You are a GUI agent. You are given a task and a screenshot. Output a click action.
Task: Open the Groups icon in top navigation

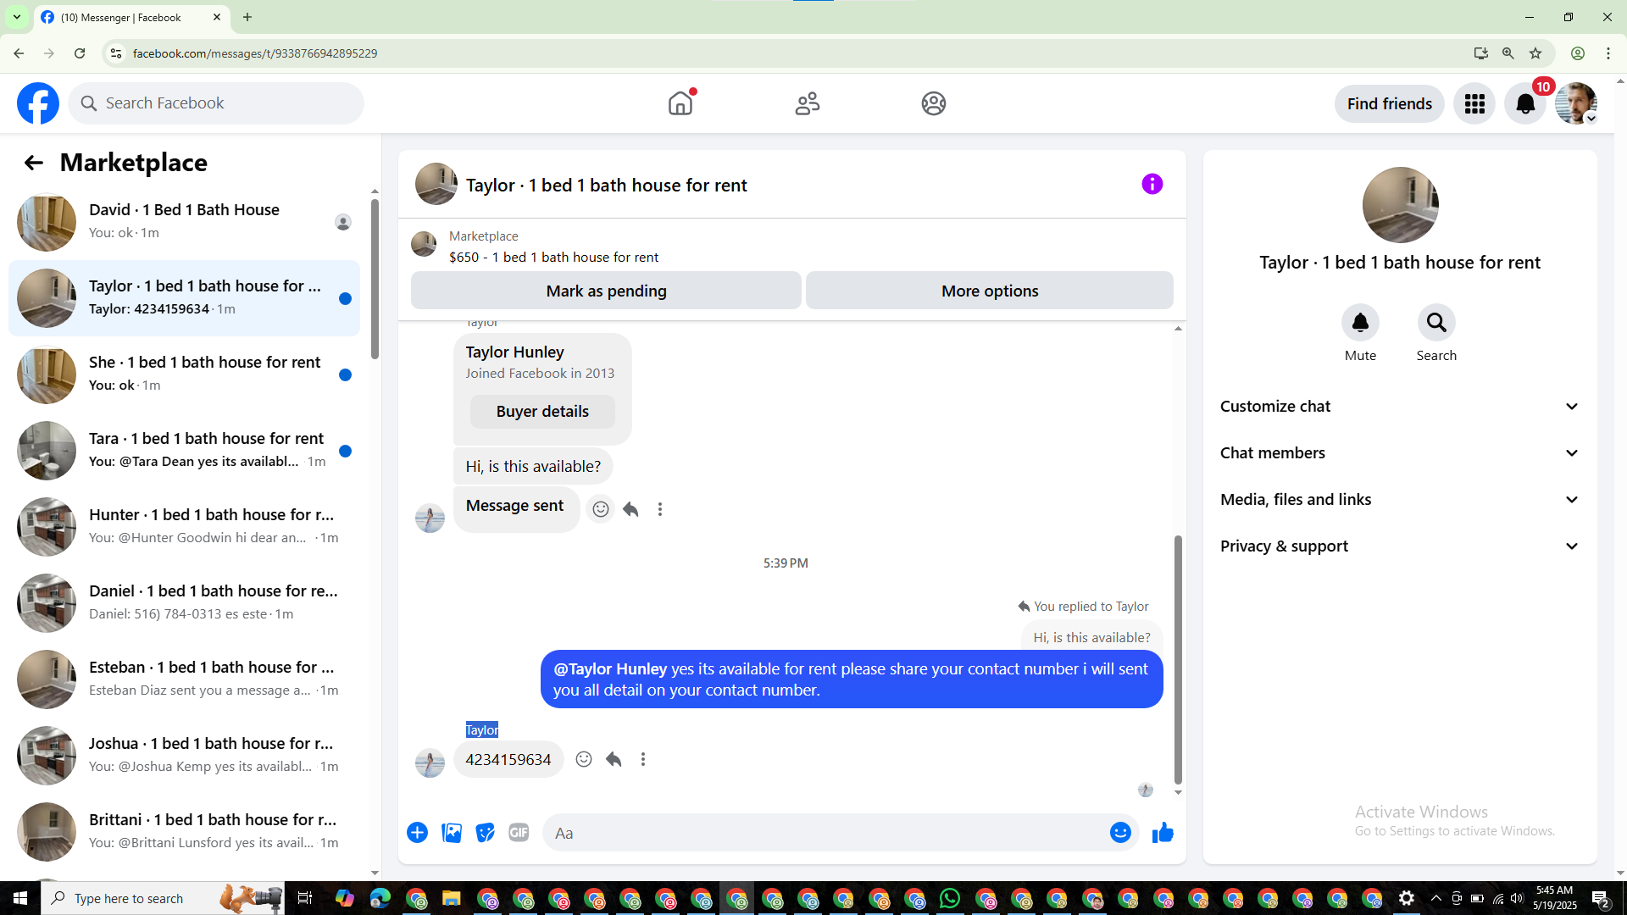[934, 103]
